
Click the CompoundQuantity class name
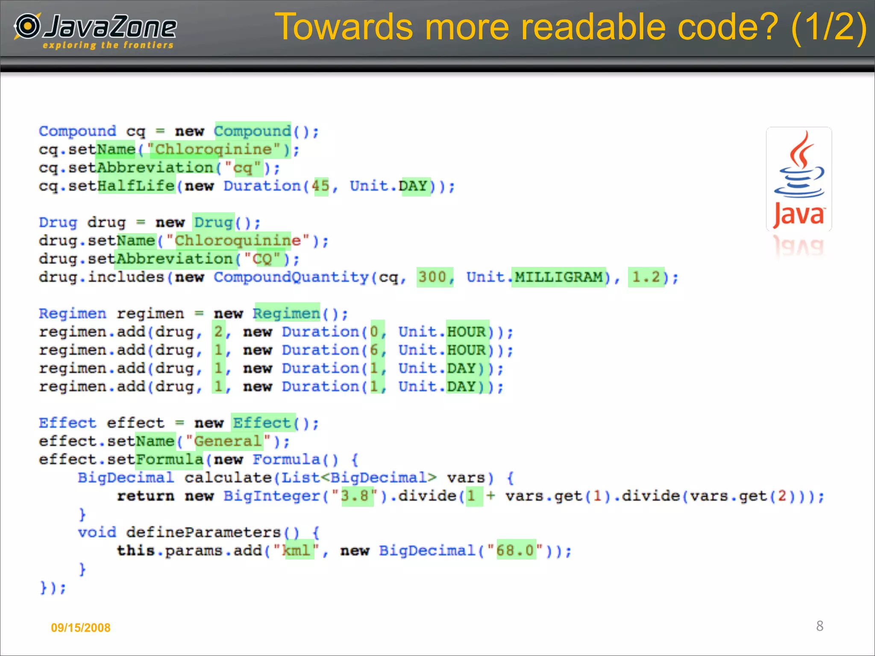click(291, 277)
